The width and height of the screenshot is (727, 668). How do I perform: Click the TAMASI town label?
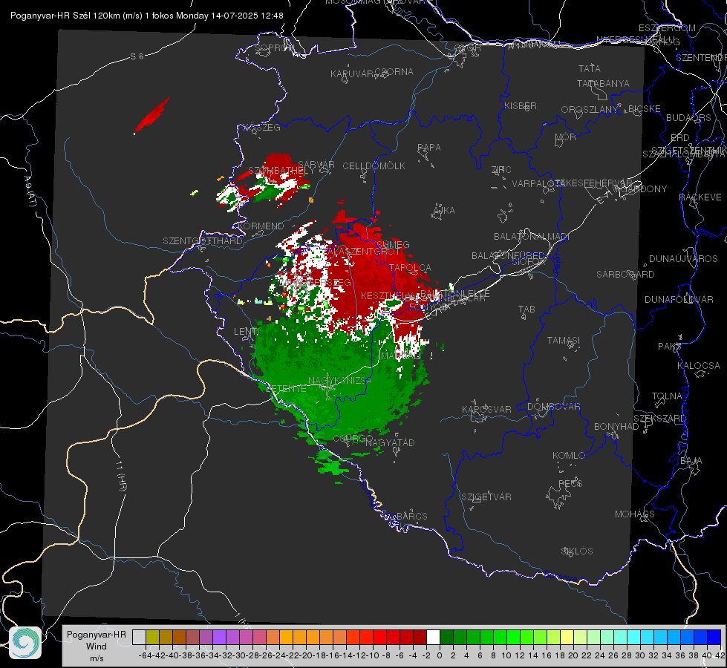click(x=564, y=340)
